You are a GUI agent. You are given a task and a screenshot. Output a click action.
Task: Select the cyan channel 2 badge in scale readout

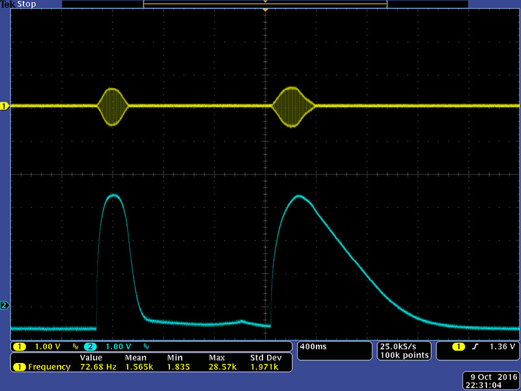[x=90, y=347]
